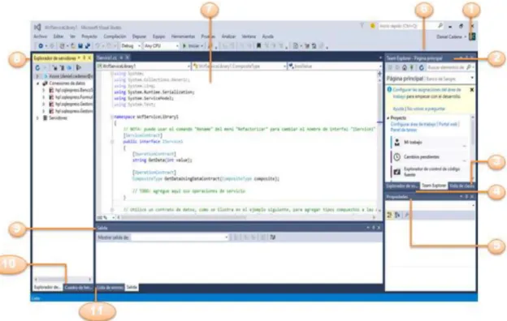Open the Página principal dropdown in Team Explorer
This screenshot has height=321, width=507.
pos(472,78)
